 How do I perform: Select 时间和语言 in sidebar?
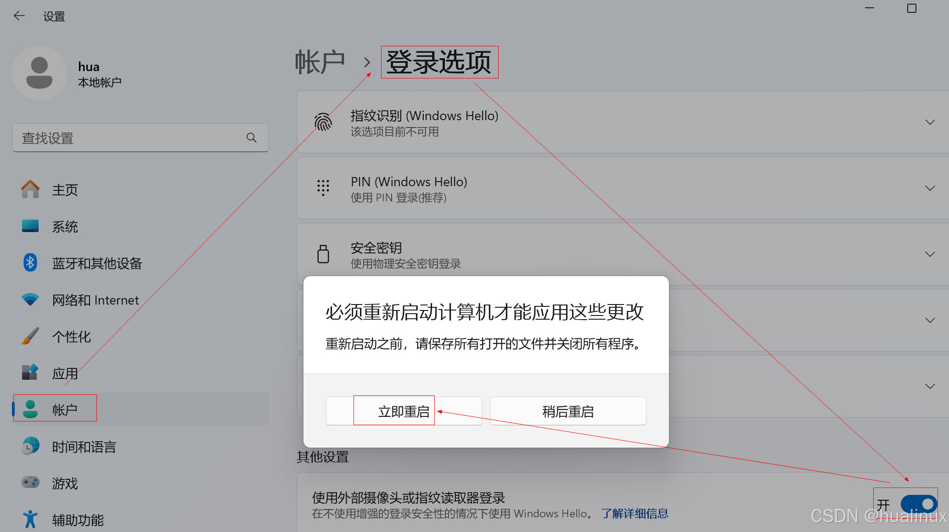point(84,447)
